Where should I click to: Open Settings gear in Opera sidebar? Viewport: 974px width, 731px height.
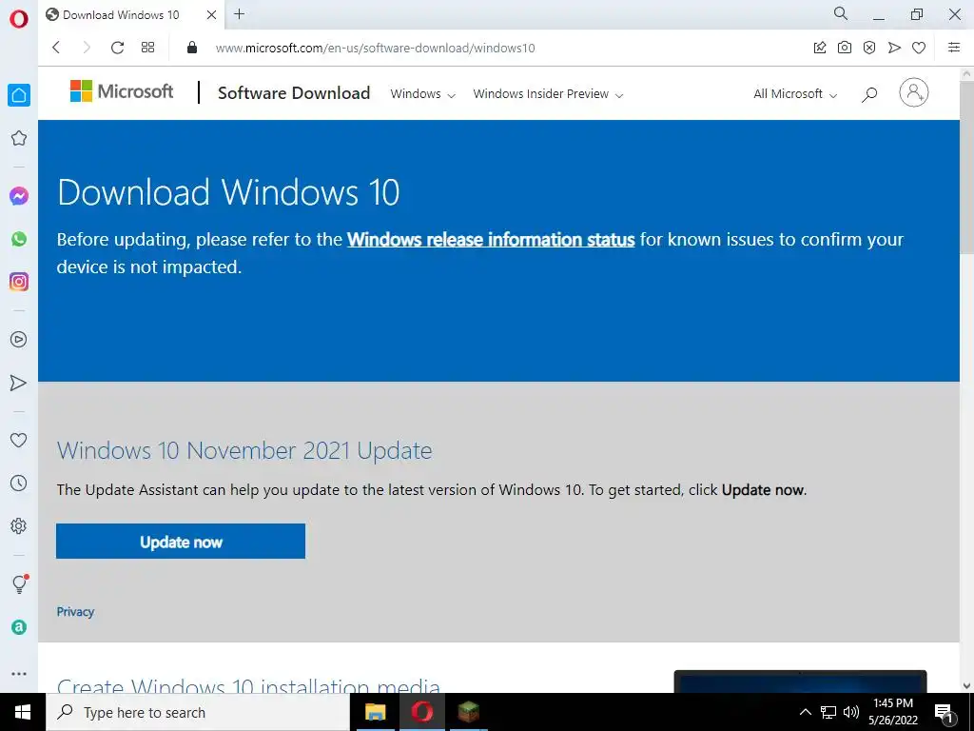[x=19, y=525]
